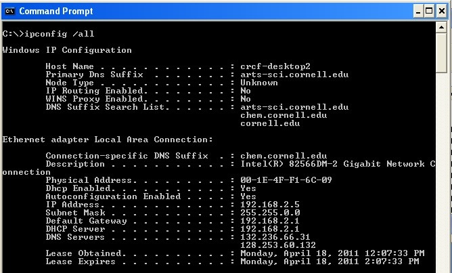Click the physical address 00-1E-4F-F1-6C-09
The height and width of the screenshot is (273, 452).
pyautogui.click(x=286, y=180)
